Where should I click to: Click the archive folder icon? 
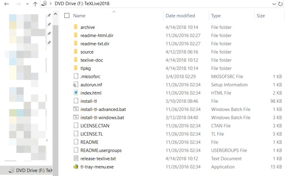point(76,27)
